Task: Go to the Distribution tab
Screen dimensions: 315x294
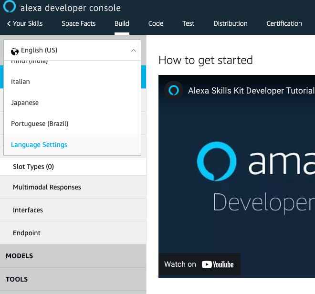Action: coord(231,23)
